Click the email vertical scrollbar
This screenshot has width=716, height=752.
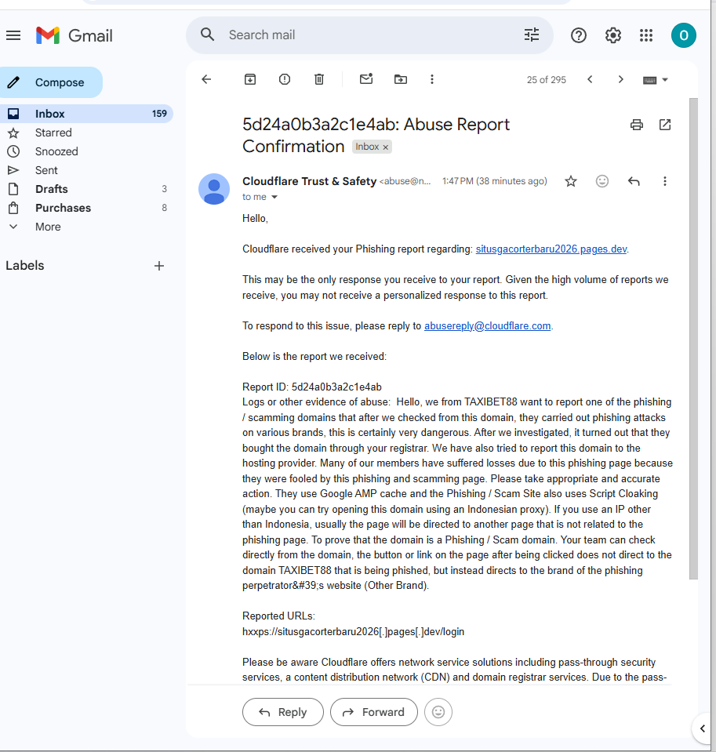(x=693, y=339)
